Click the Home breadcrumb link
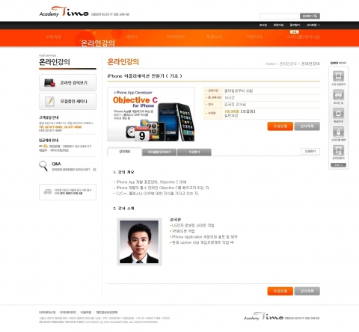This screenshot has height=332, width=359. click(271, 64)
